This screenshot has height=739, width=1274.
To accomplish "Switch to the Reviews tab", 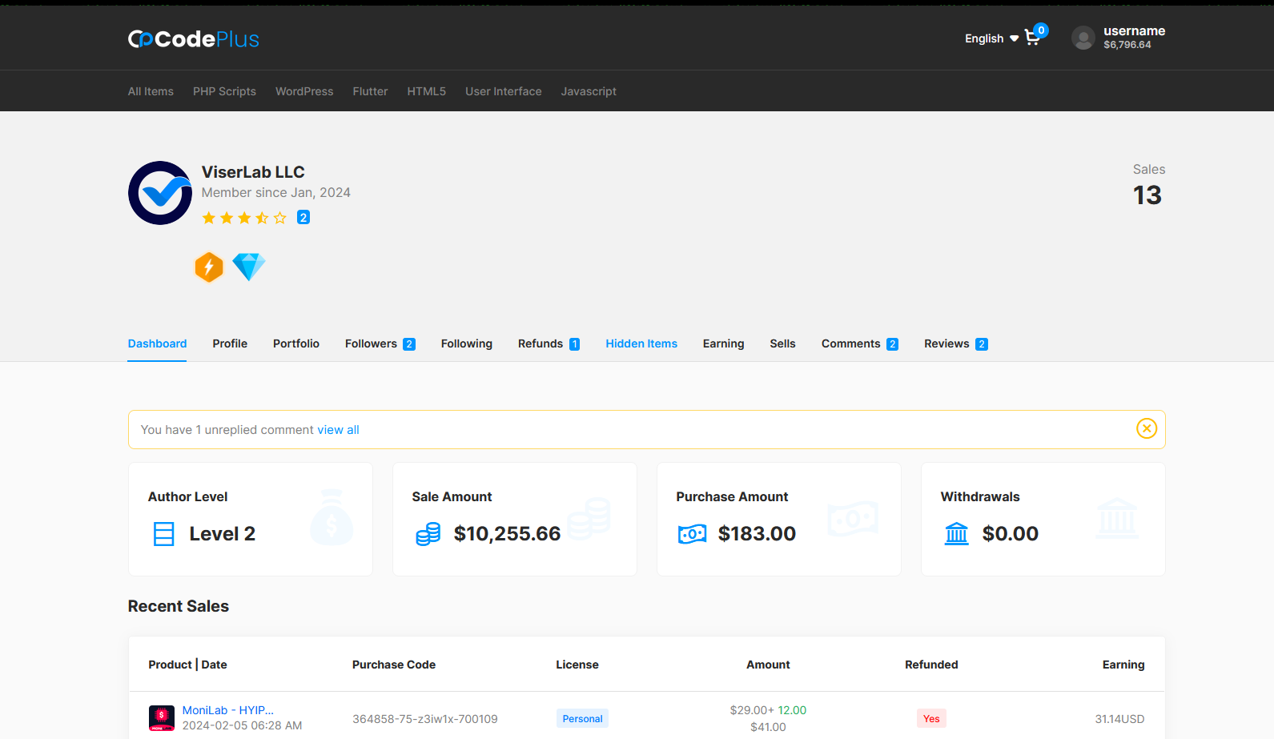I will (956, 343).
